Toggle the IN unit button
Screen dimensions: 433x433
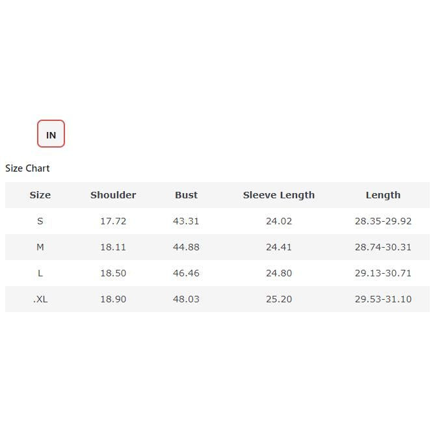pos(51,134)
